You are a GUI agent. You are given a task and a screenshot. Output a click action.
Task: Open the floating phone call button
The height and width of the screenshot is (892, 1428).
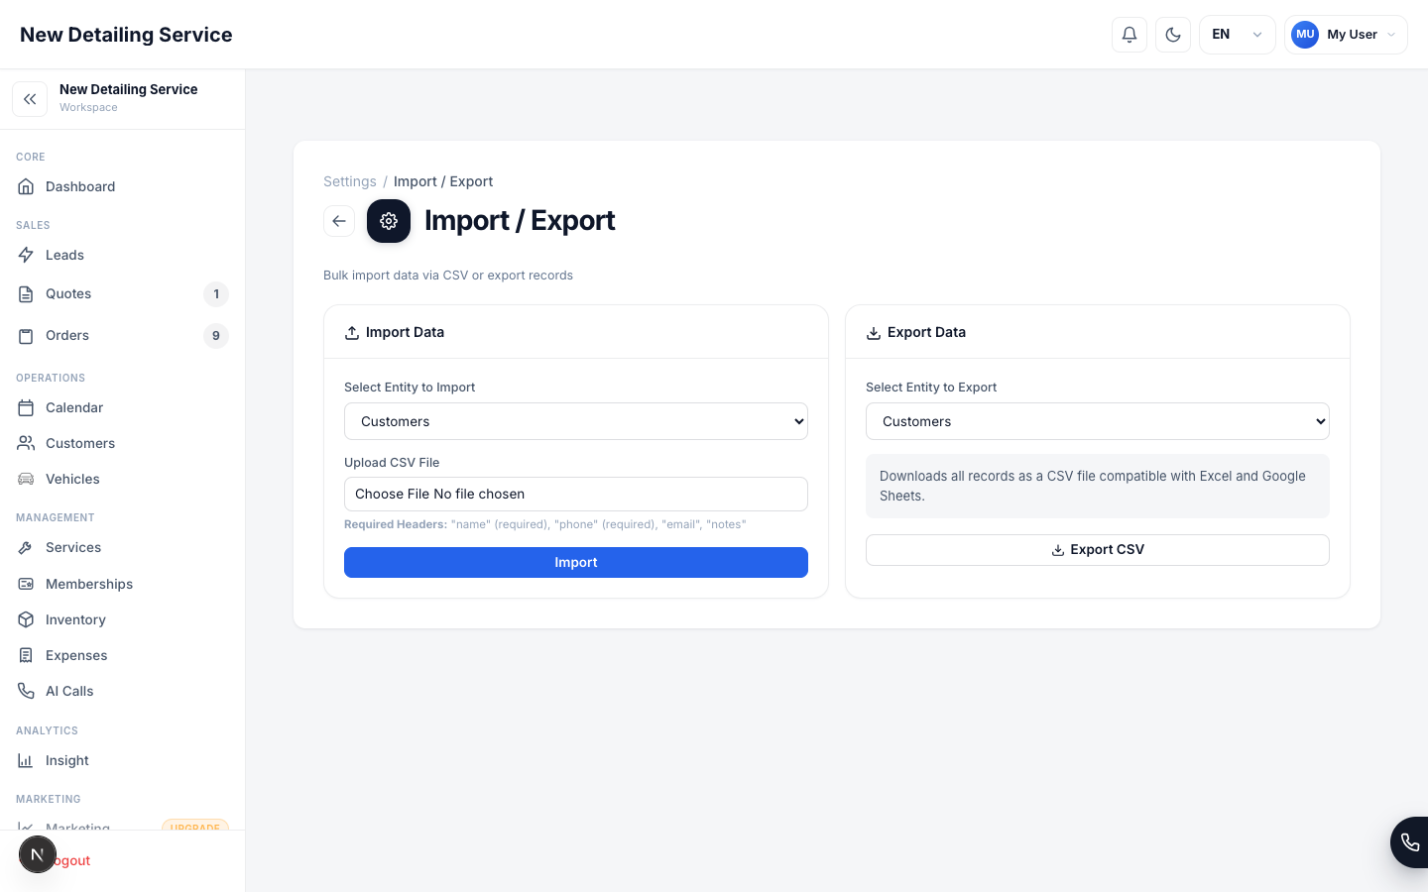[x=1409, y=842]
